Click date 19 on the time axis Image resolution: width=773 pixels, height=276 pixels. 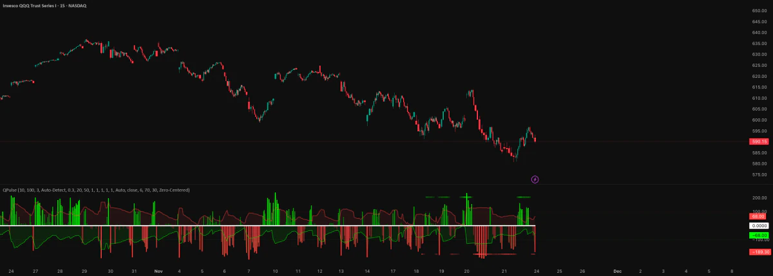pyautogui.click(x=442, y=271)
